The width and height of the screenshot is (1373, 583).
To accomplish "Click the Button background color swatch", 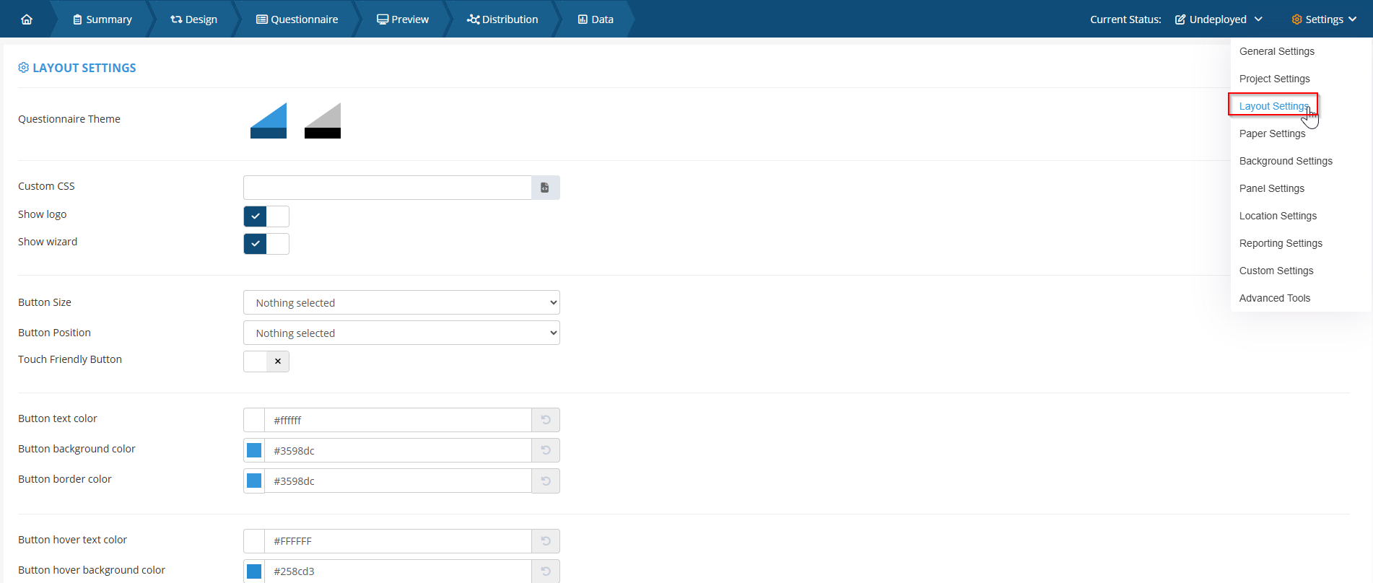I will (254, 450).
